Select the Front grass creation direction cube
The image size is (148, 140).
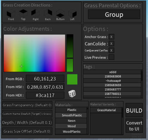coord(11,13)
